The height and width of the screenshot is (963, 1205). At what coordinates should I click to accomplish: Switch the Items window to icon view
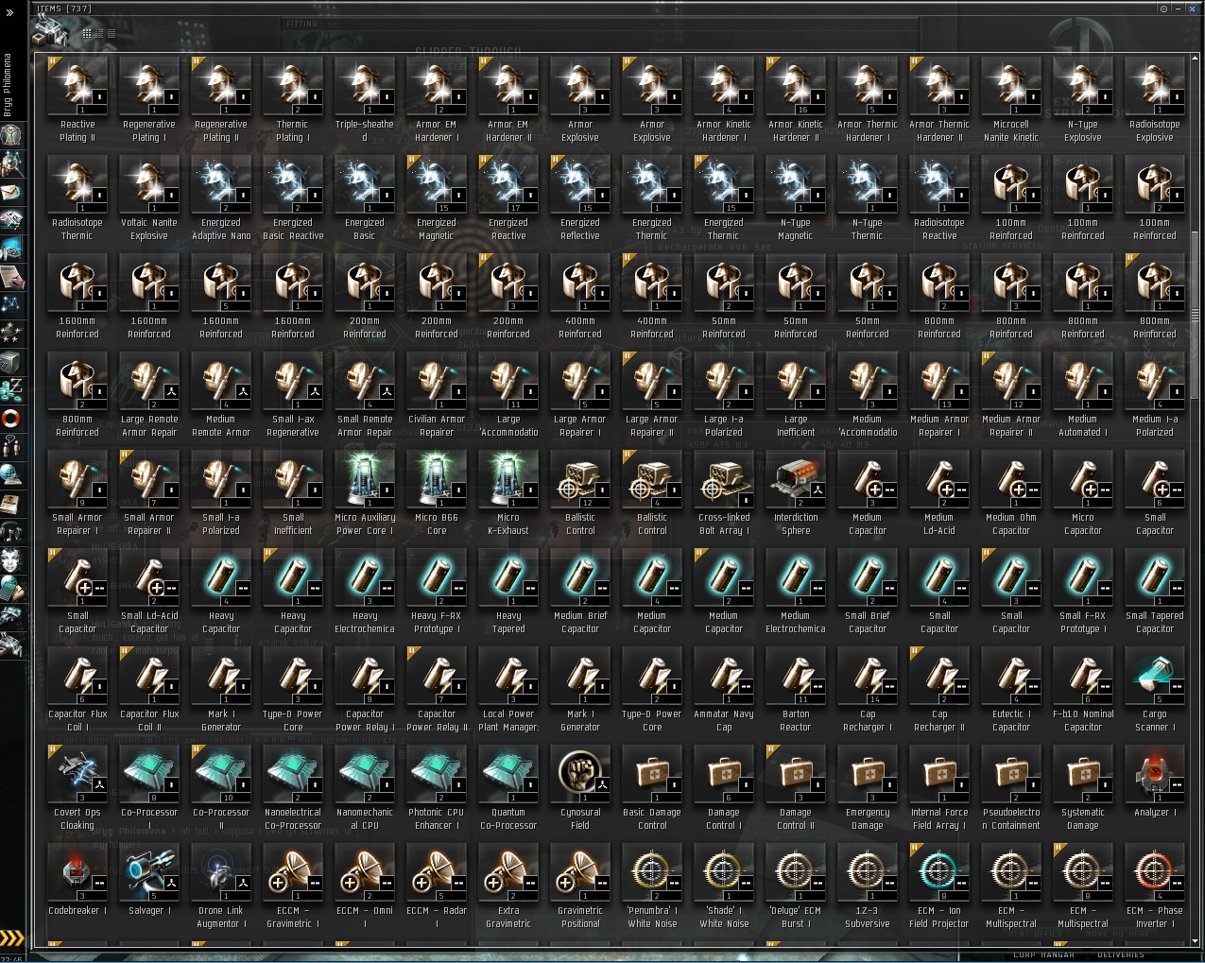pos(87,33)
